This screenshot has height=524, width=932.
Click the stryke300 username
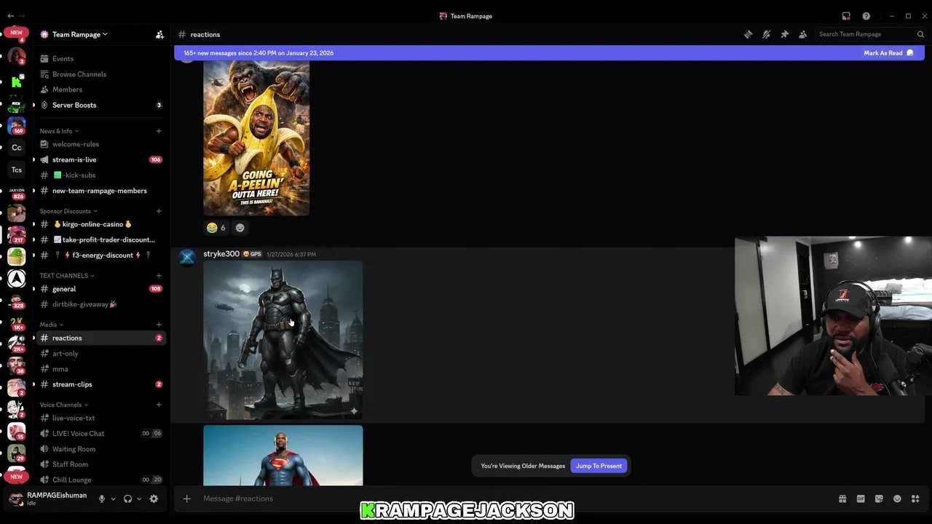221,254
